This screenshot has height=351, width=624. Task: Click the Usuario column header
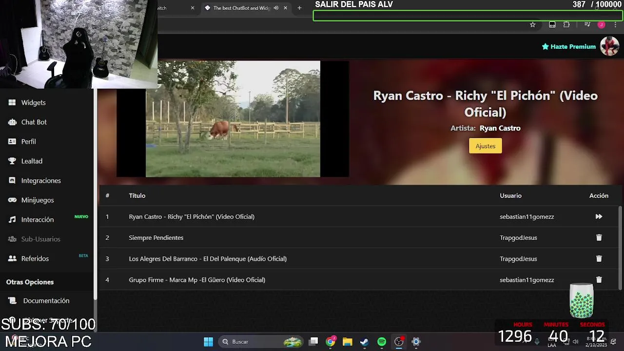pyautogui.click(x=510, y=195)
